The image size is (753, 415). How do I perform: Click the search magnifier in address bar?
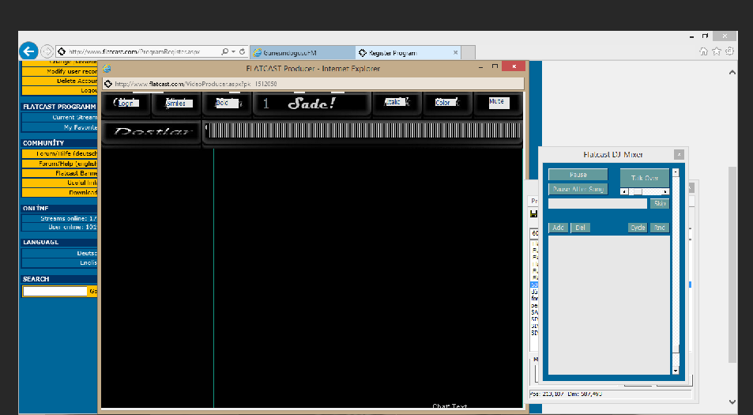pos(225,52)
